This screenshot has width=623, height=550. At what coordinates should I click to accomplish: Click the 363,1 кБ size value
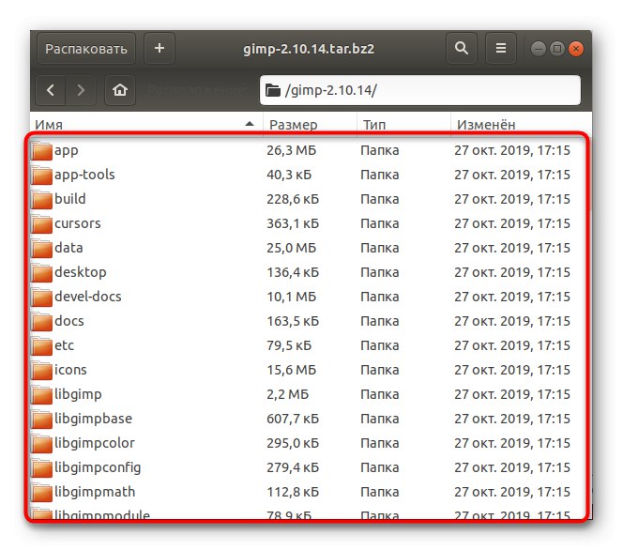pyautogui.click(x=293, y=223)
